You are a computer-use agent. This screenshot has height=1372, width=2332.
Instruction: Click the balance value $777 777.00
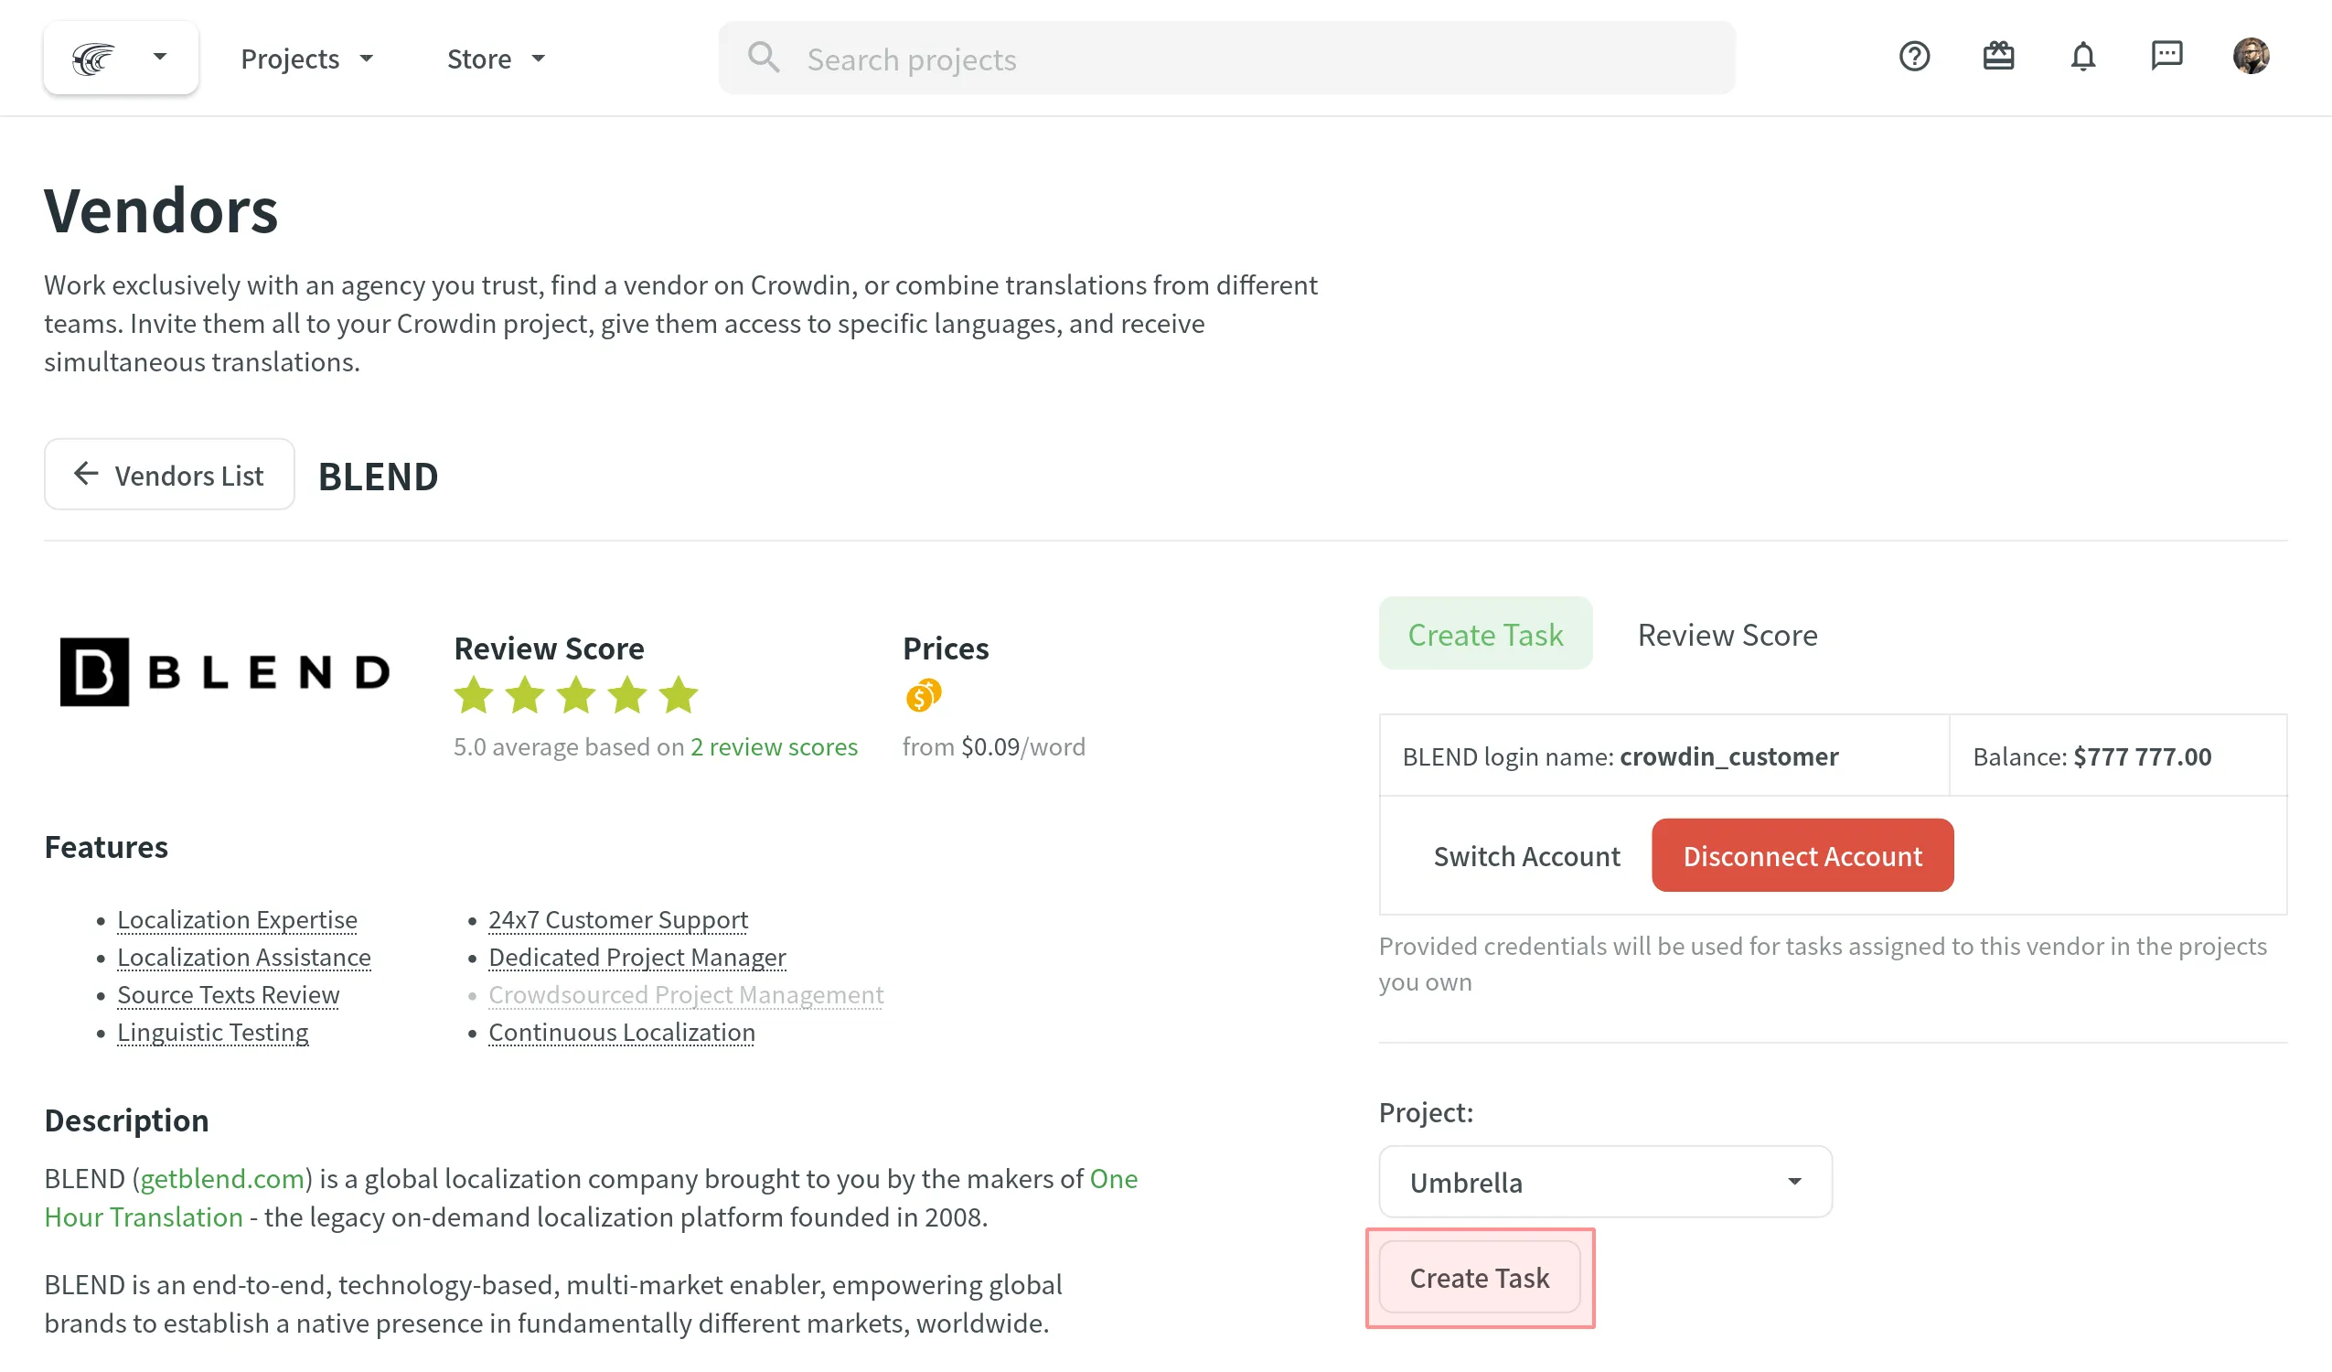[x=2143, y=756]
